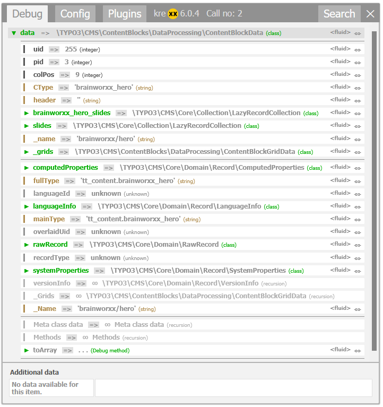Expand the computedProperties node
This screenshot has width=383, height=407.
(x=27, y=168)
